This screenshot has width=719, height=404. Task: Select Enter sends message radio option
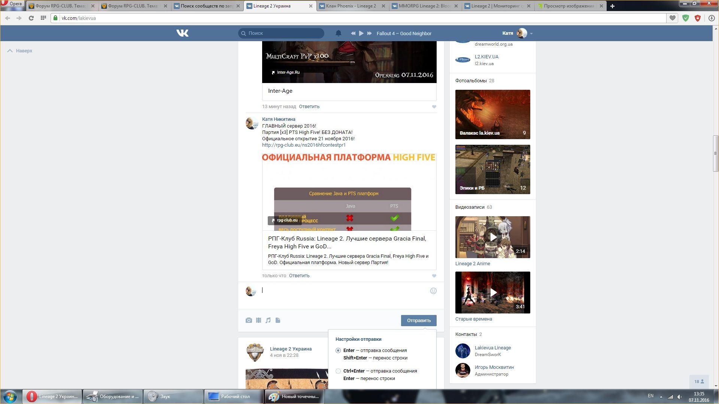coord(338,351)
